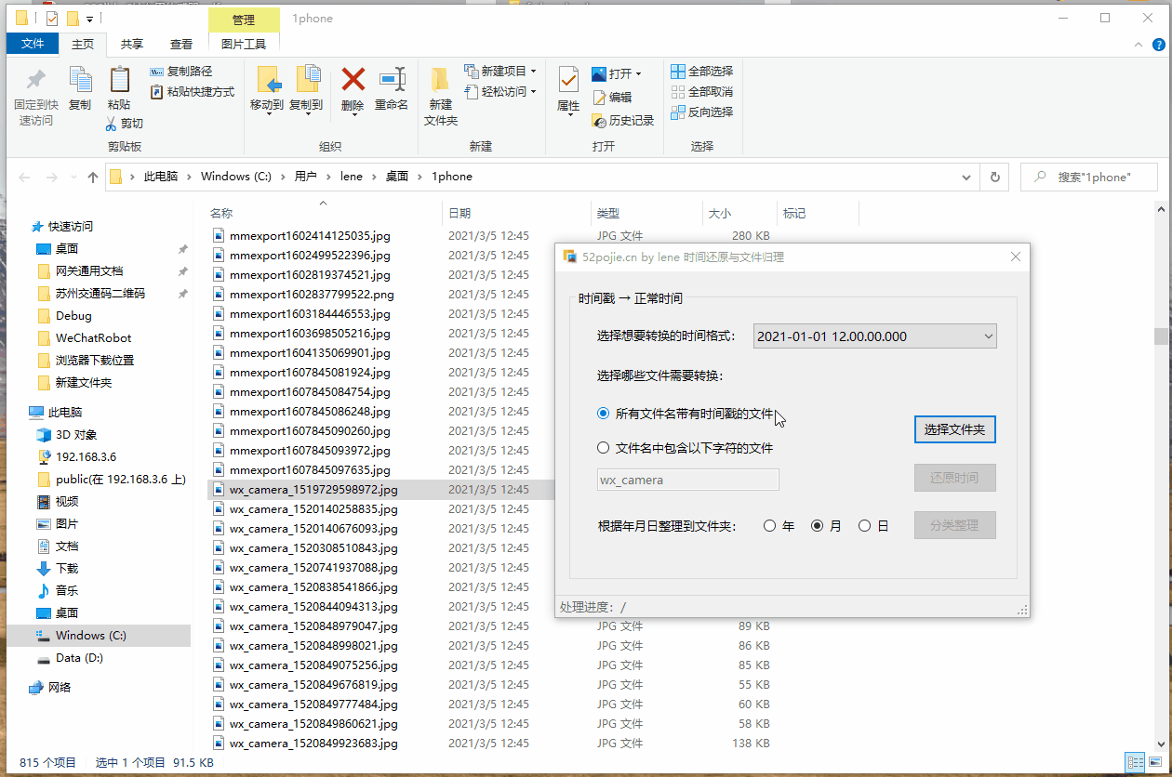Click the refresh icon in address bar

(x=994, y=176)
